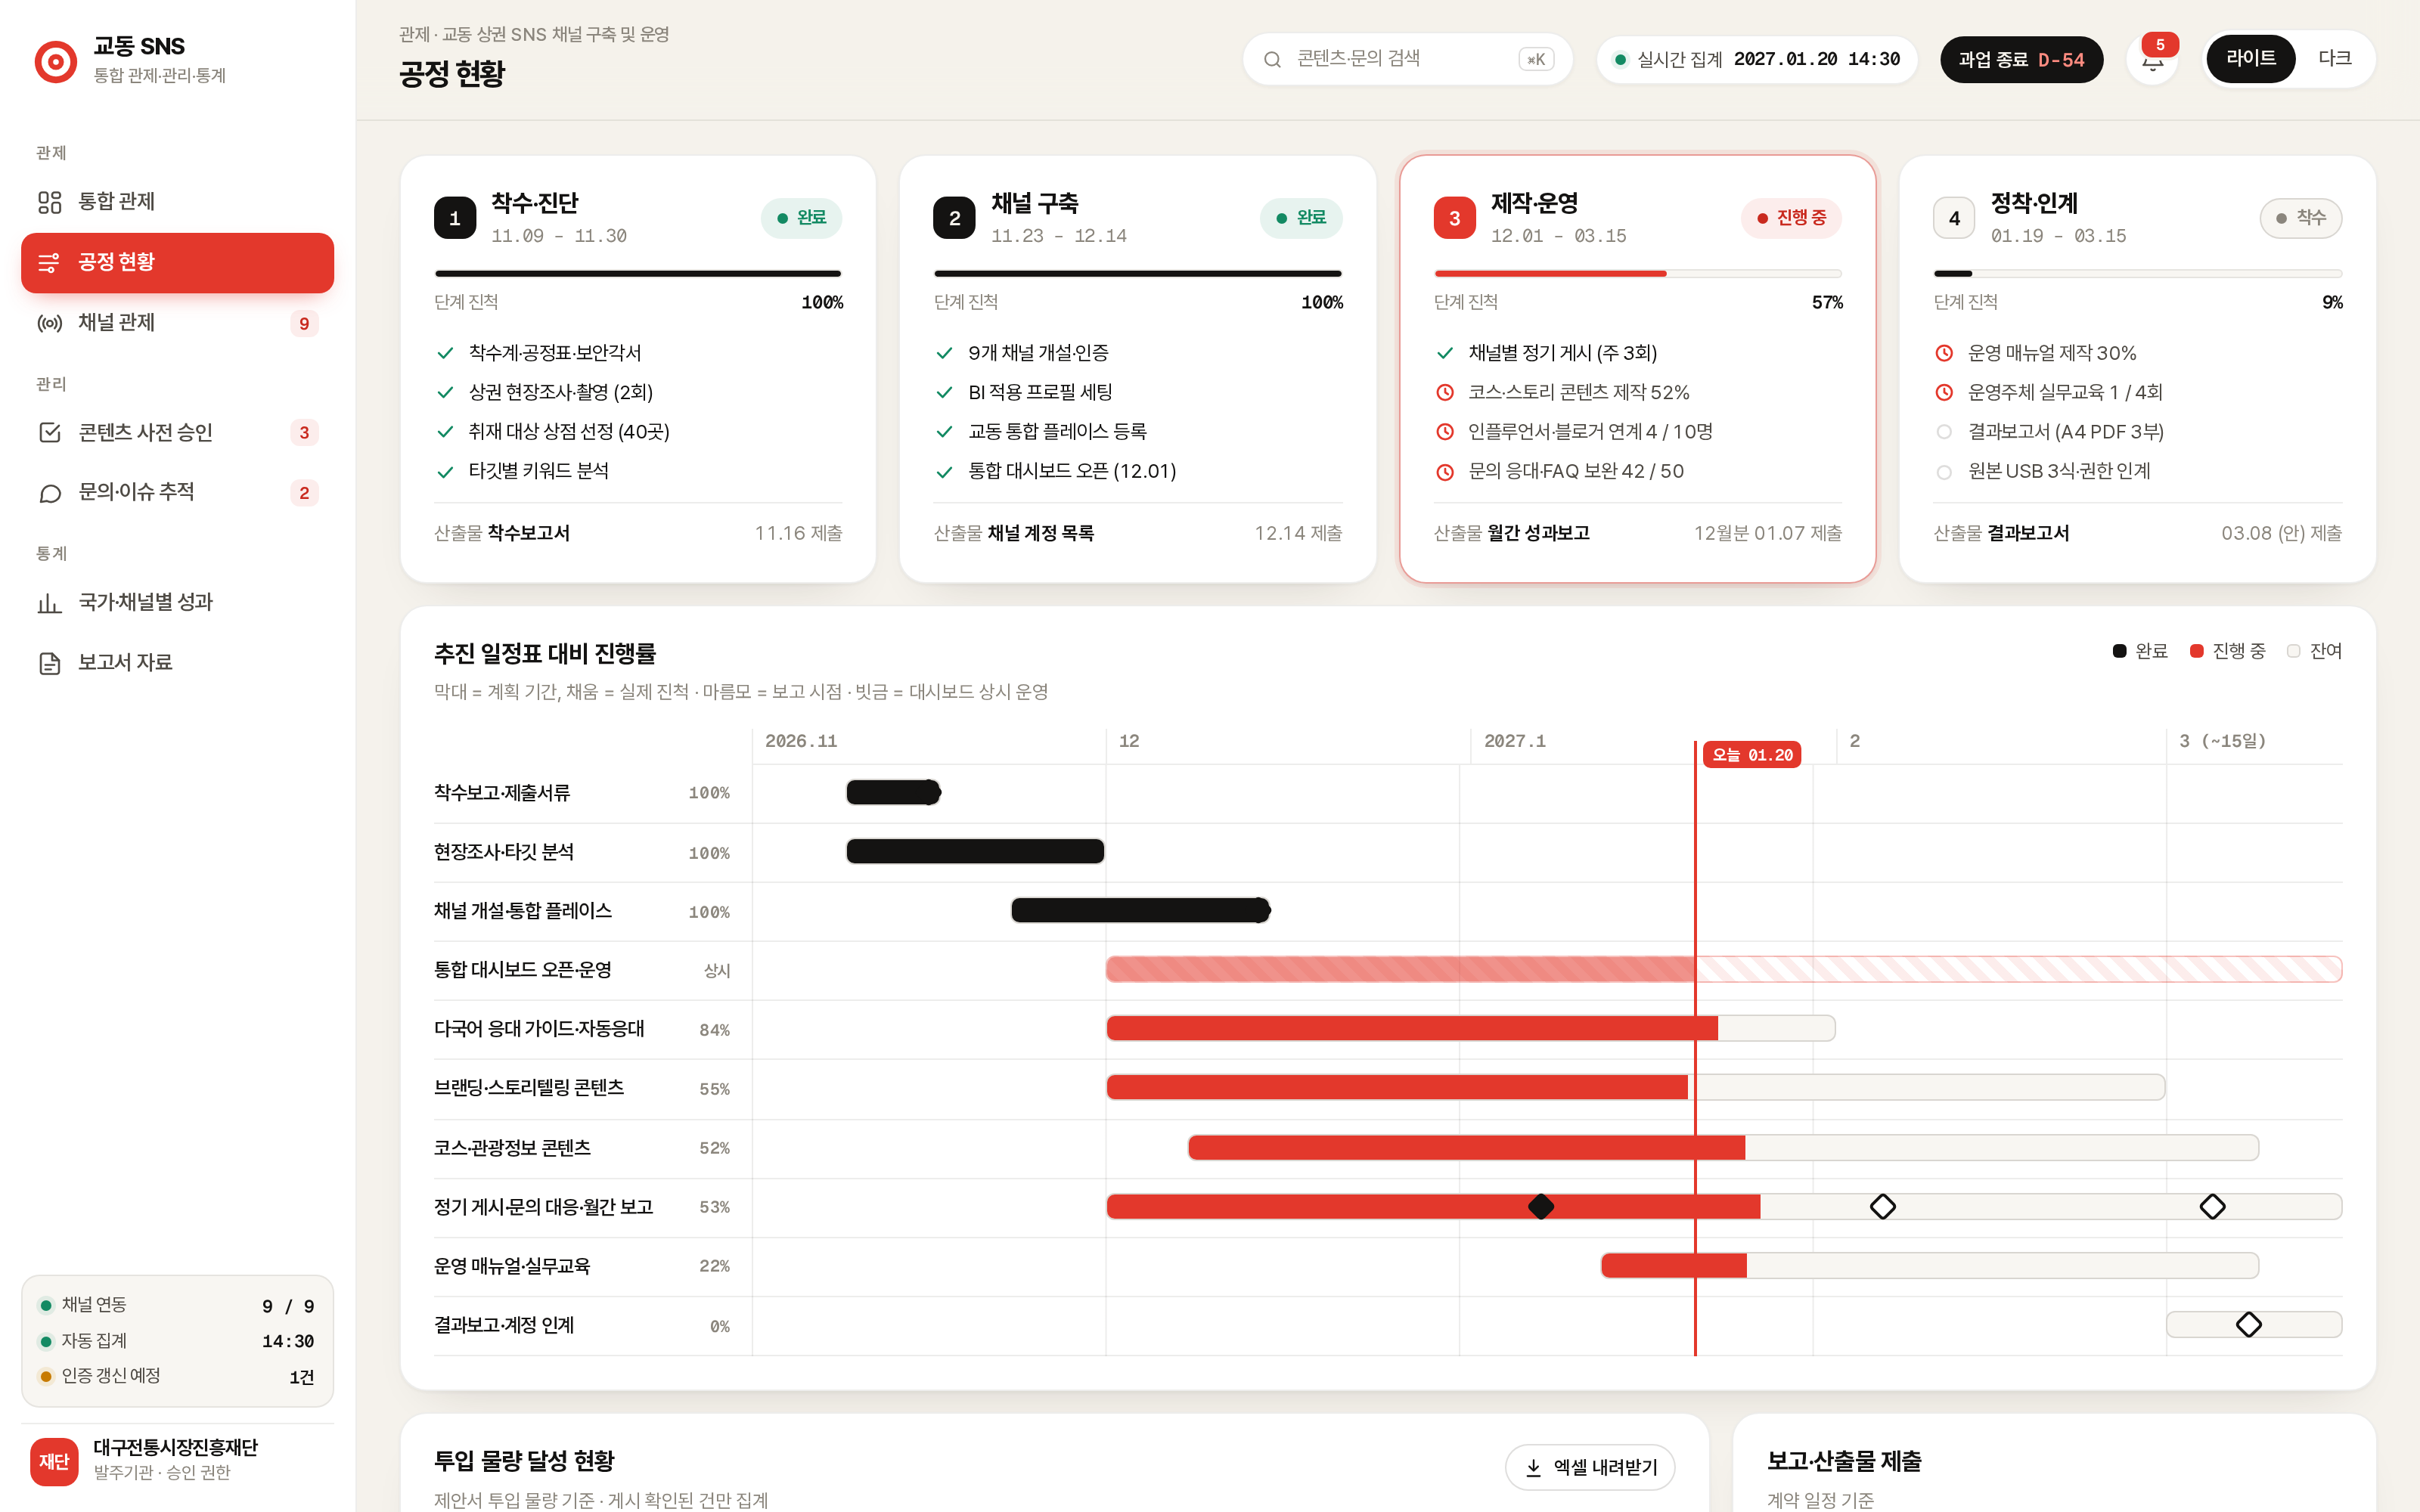This screenshot has width=2420, height=1512.
Task: Open 국가·채널별 성과 bar chart icon
Action: (50, 603)
